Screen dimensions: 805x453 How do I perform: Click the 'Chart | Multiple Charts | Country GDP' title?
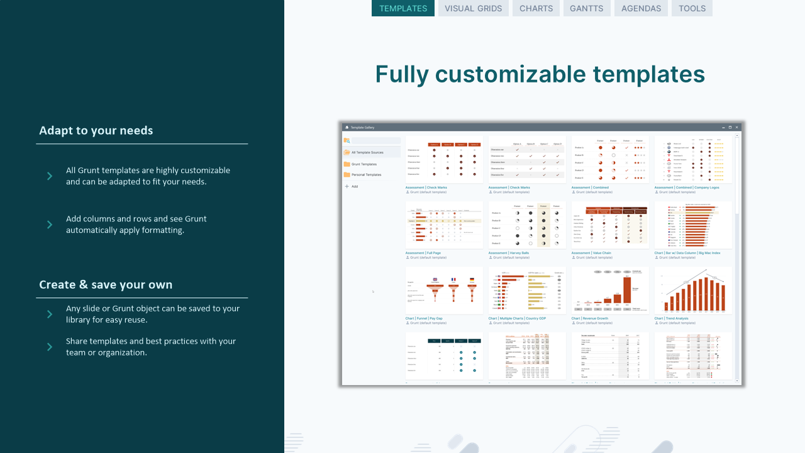click(x=517, y=318)
